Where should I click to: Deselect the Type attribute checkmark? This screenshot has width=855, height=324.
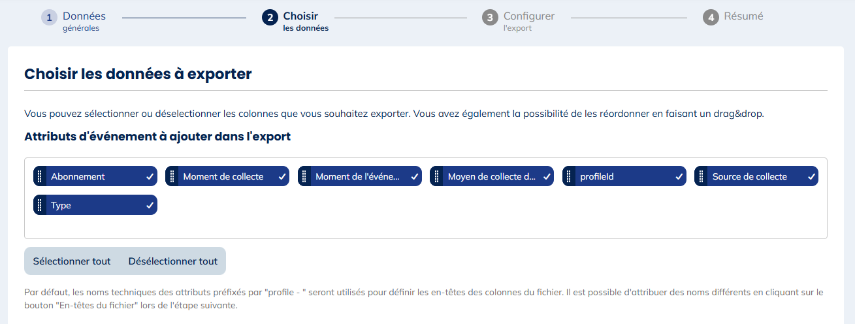coord(150,205)
